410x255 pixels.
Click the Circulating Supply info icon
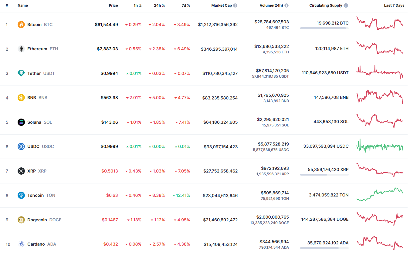point(346,5)
